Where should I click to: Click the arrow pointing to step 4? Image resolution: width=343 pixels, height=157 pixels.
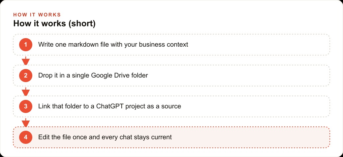point(26,123)
